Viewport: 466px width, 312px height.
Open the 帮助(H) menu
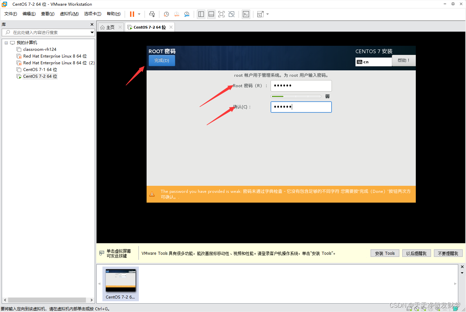click(x=114, y=14)
